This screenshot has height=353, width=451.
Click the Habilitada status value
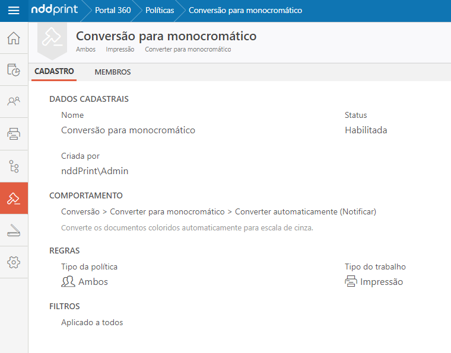pos(366,130)
